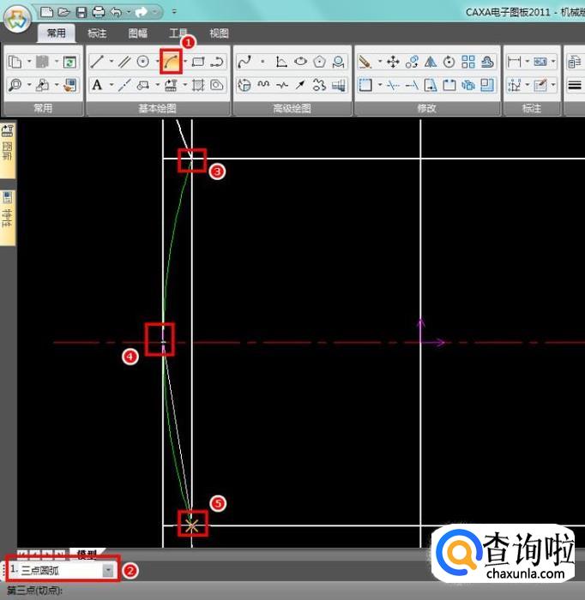This screenshot has height=600, width=585.
Task: Open the 视图 ribbon tab
Action: pos(219,33)
